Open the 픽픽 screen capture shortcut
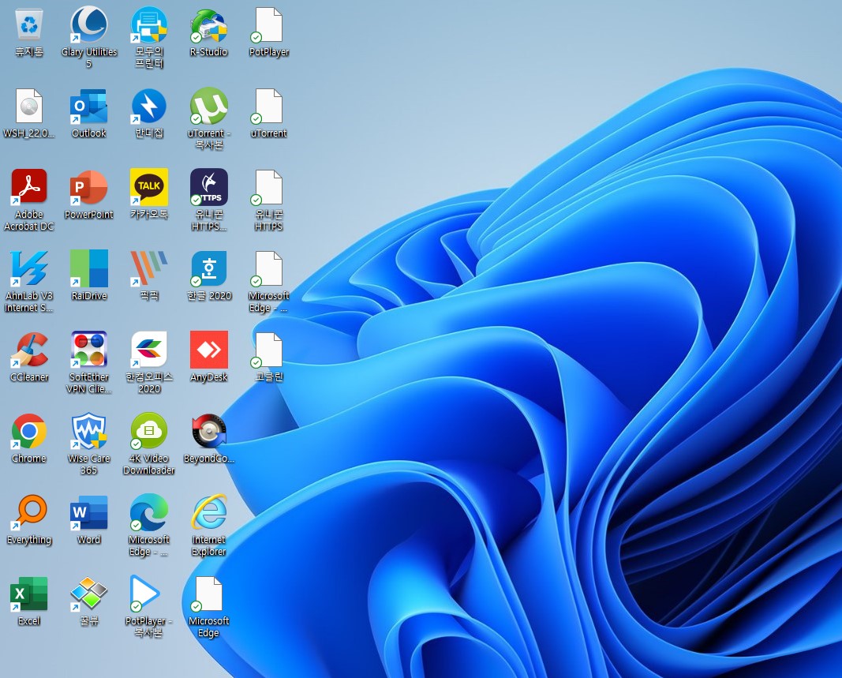Viewport: 842px width, 678px height. [148, 268]
